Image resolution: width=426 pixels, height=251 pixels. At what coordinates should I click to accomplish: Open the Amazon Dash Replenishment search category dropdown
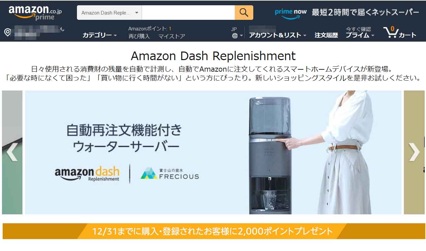[109, 13]
